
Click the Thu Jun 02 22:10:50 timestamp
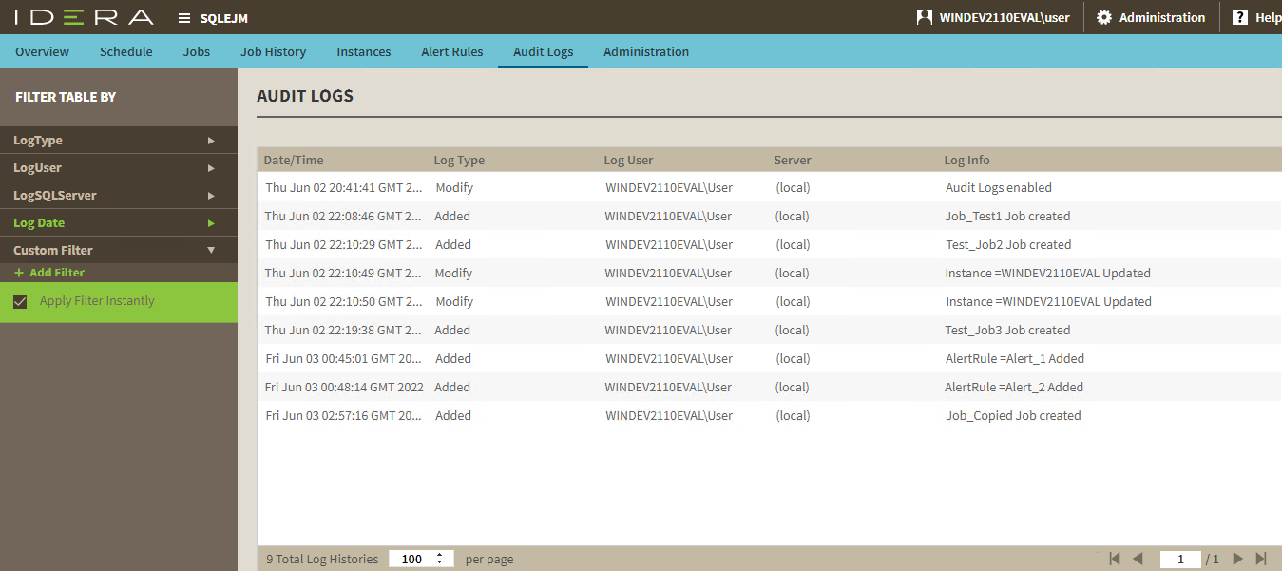click(x=344, y=301)
